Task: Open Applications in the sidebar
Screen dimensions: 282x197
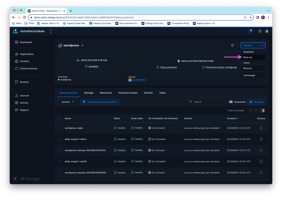Action: 24,54
